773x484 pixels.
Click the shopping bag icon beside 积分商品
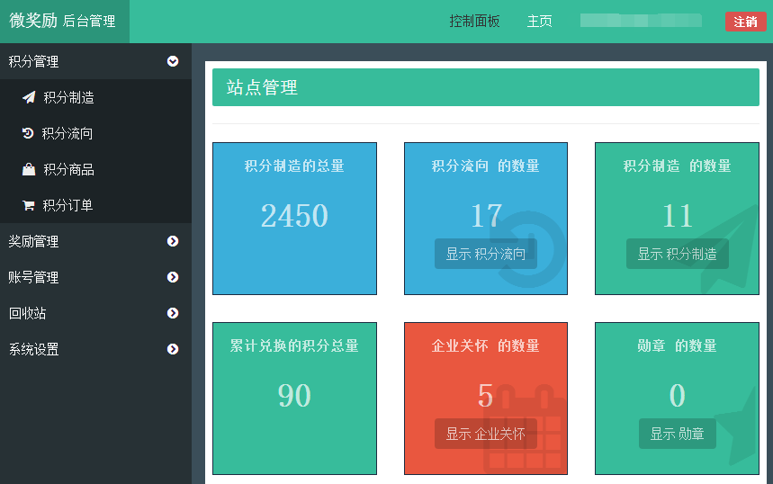tap(29, 169)
